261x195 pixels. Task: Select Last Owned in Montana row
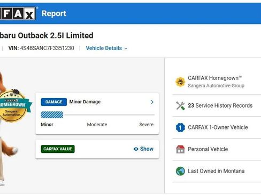(x=217, y=171)
